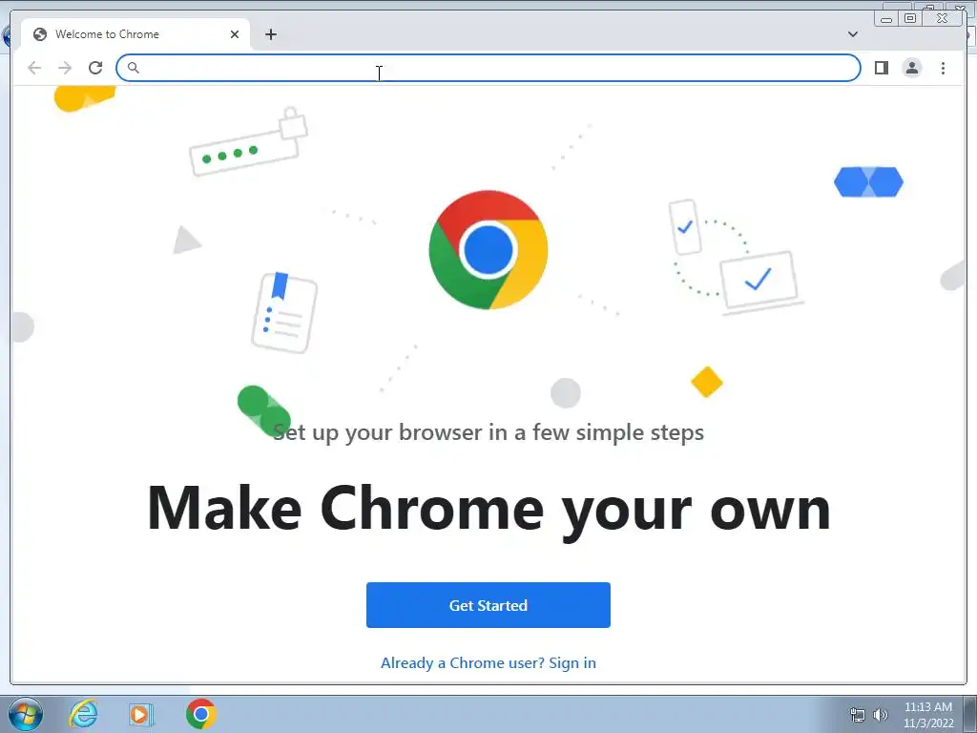Open the tab search chevron dropdown
Viewport: 977px width, 733px height.
coord(852,34)
